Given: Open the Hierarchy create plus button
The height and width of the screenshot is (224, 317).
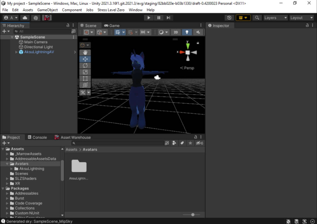Looking at the screenshot, I should pyautogui.click(x=6, y=31).
